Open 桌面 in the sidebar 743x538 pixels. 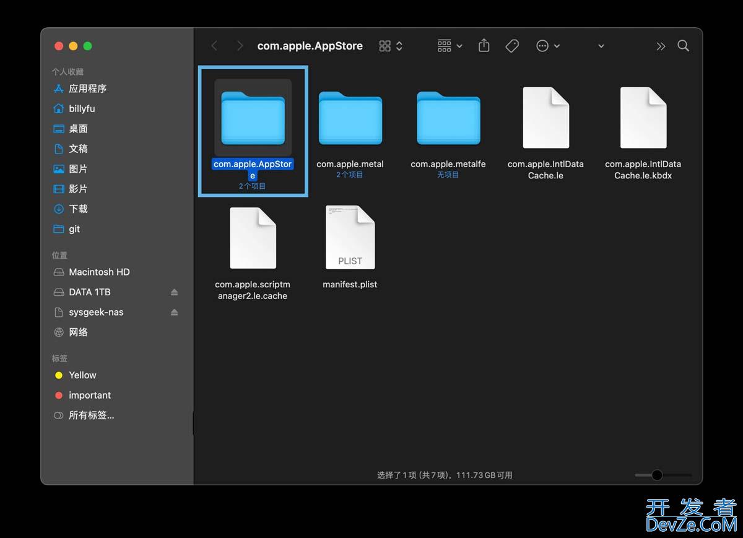pos(78,129)
